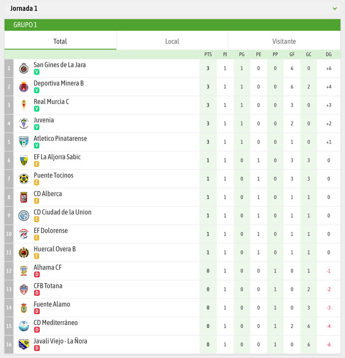Click the Huercal Overa B crest

(23, 253)
